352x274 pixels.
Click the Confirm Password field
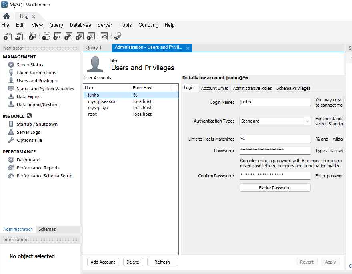(275, 175)
